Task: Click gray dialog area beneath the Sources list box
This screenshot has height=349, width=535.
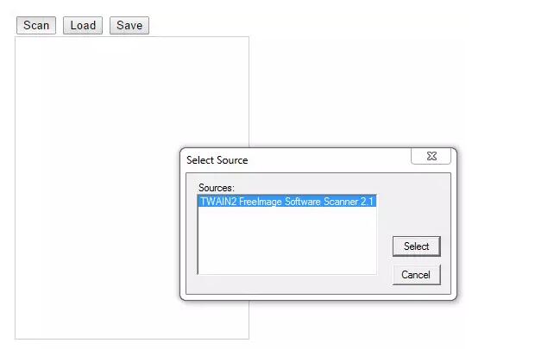Action: pos(287,284)
